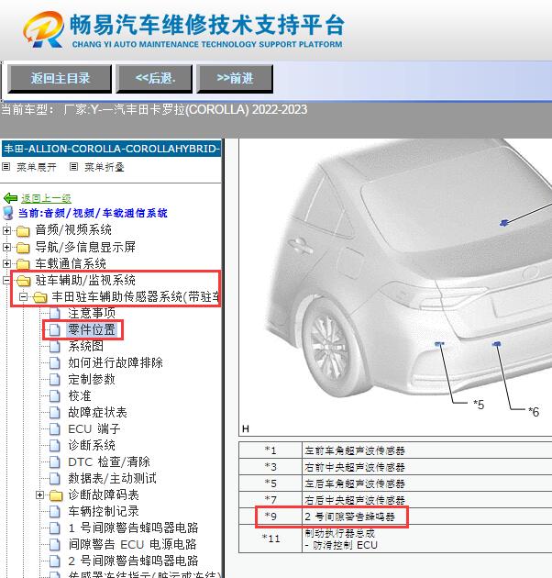The width and height of the screenshot is (552, 578).
Task: Click the 音频/视频系统 folder icon
Action: 23,231
